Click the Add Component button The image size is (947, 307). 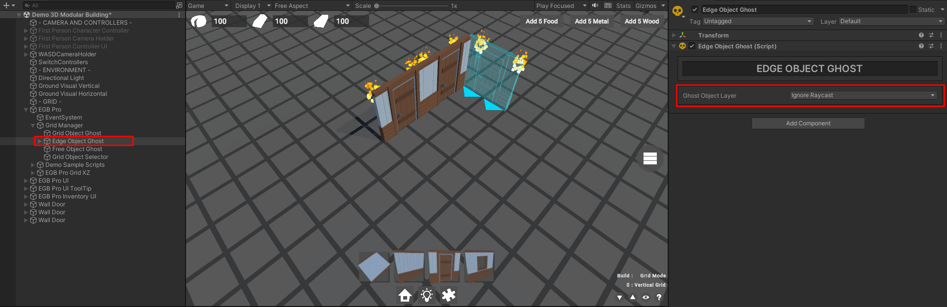click(808, 123)
